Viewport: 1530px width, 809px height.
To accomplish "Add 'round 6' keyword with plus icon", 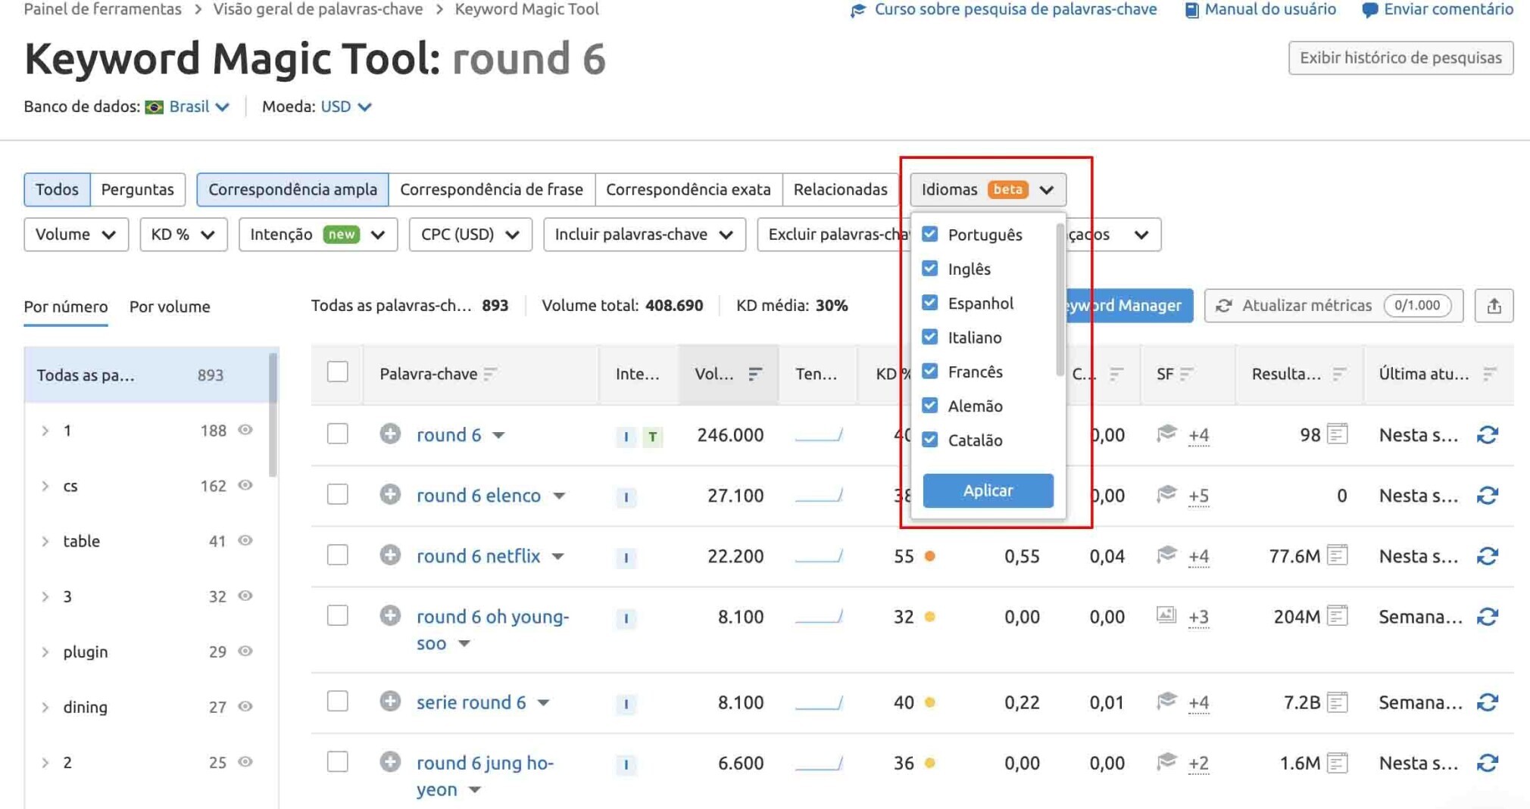I will point(390,434).
